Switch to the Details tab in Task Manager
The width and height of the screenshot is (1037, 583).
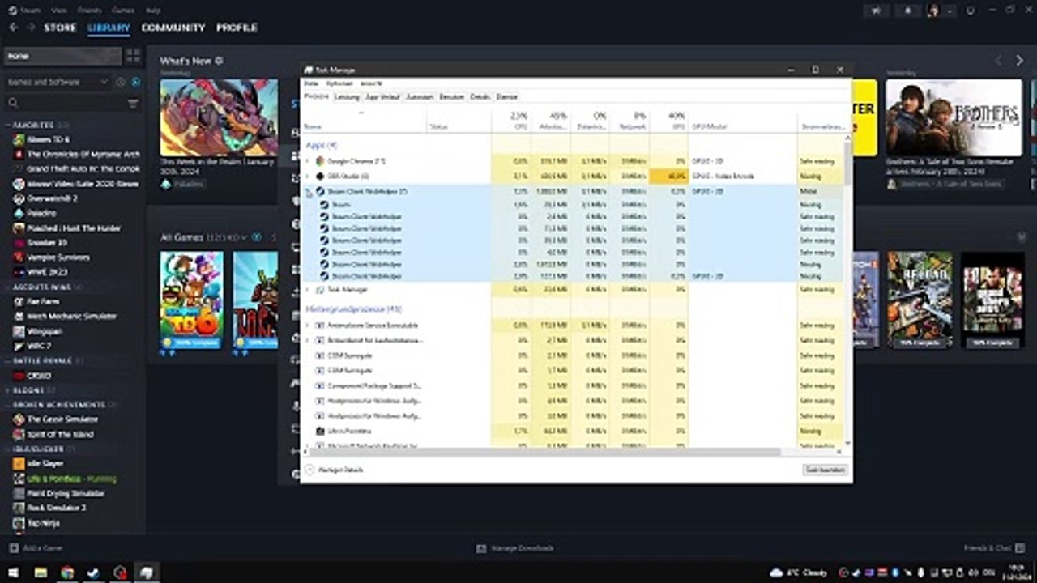click(480, 96)
